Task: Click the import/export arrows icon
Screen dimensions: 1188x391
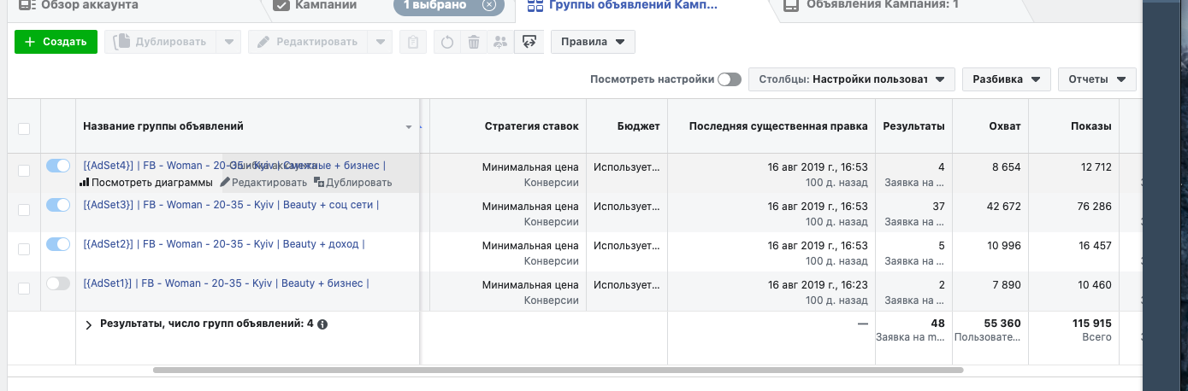Action: pyautogui.click(x=529, y=42)
